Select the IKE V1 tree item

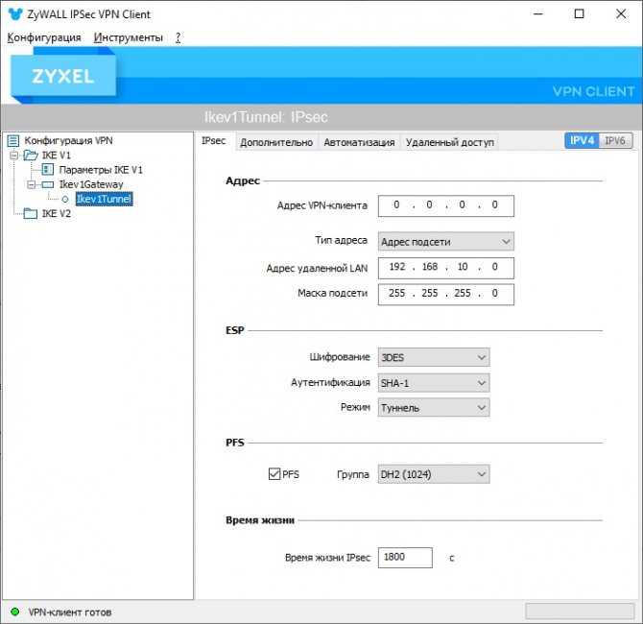[x=57, y=156]
